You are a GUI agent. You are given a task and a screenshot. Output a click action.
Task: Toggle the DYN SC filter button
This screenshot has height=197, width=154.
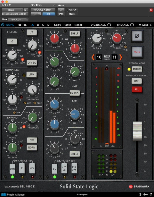point(32,63)
